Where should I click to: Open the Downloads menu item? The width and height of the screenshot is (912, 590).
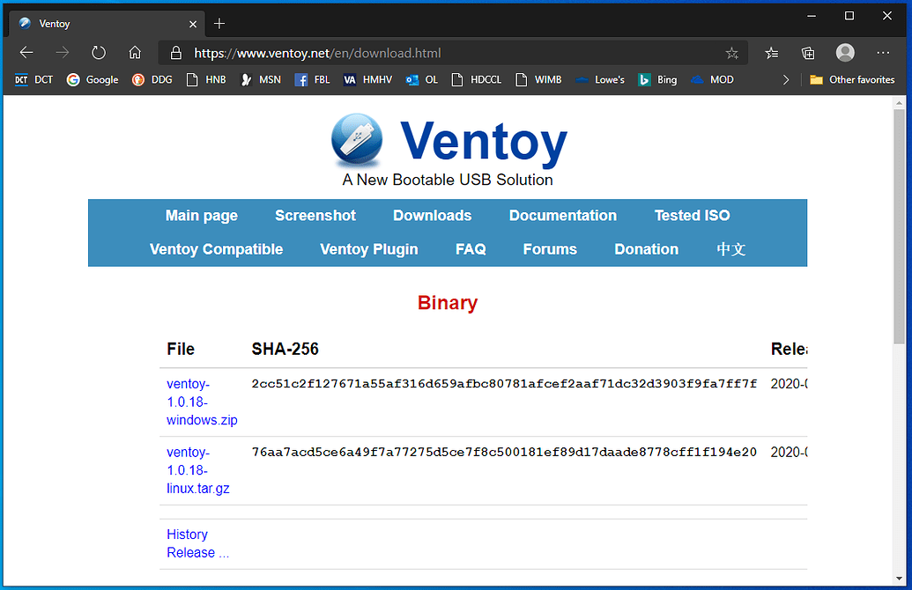click(432, 216)
